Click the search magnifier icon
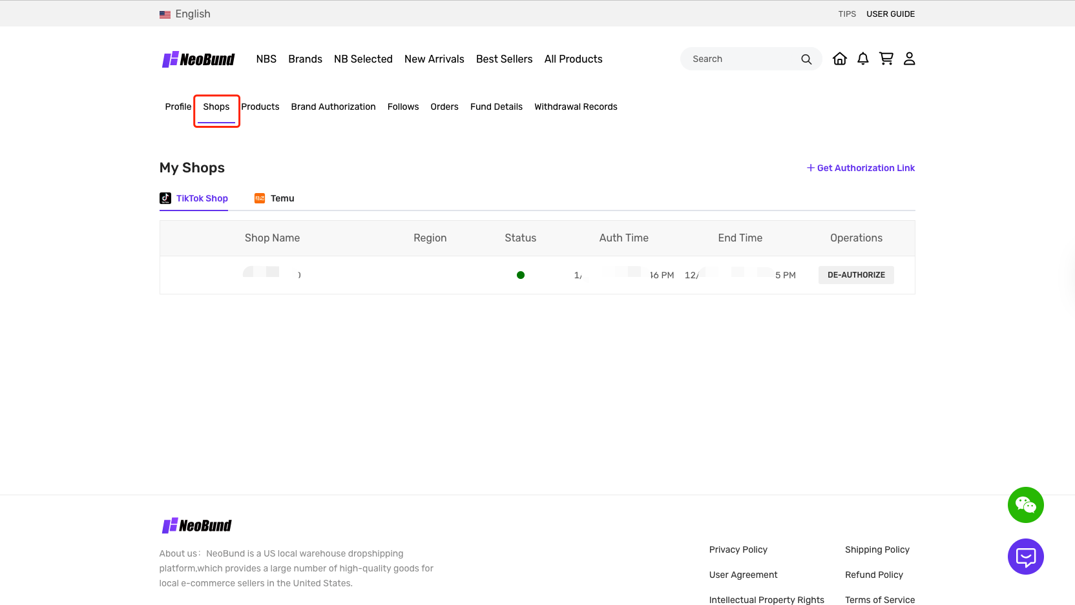 (806, 59)
